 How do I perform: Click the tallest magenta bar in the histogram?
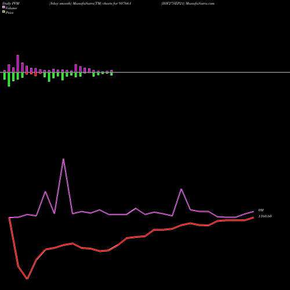point(18,64)
